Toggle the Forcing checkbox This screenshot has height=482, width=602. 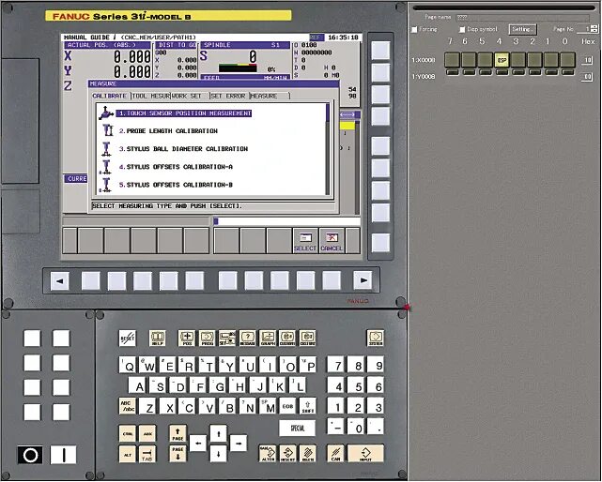(x=414, y=29)
